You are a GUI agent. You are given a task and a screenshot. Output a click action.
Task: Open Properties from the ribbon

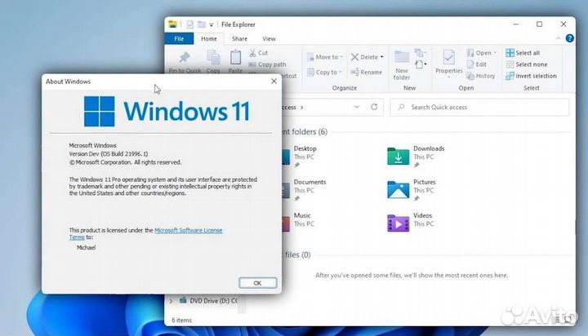click(x=448, y=58)
